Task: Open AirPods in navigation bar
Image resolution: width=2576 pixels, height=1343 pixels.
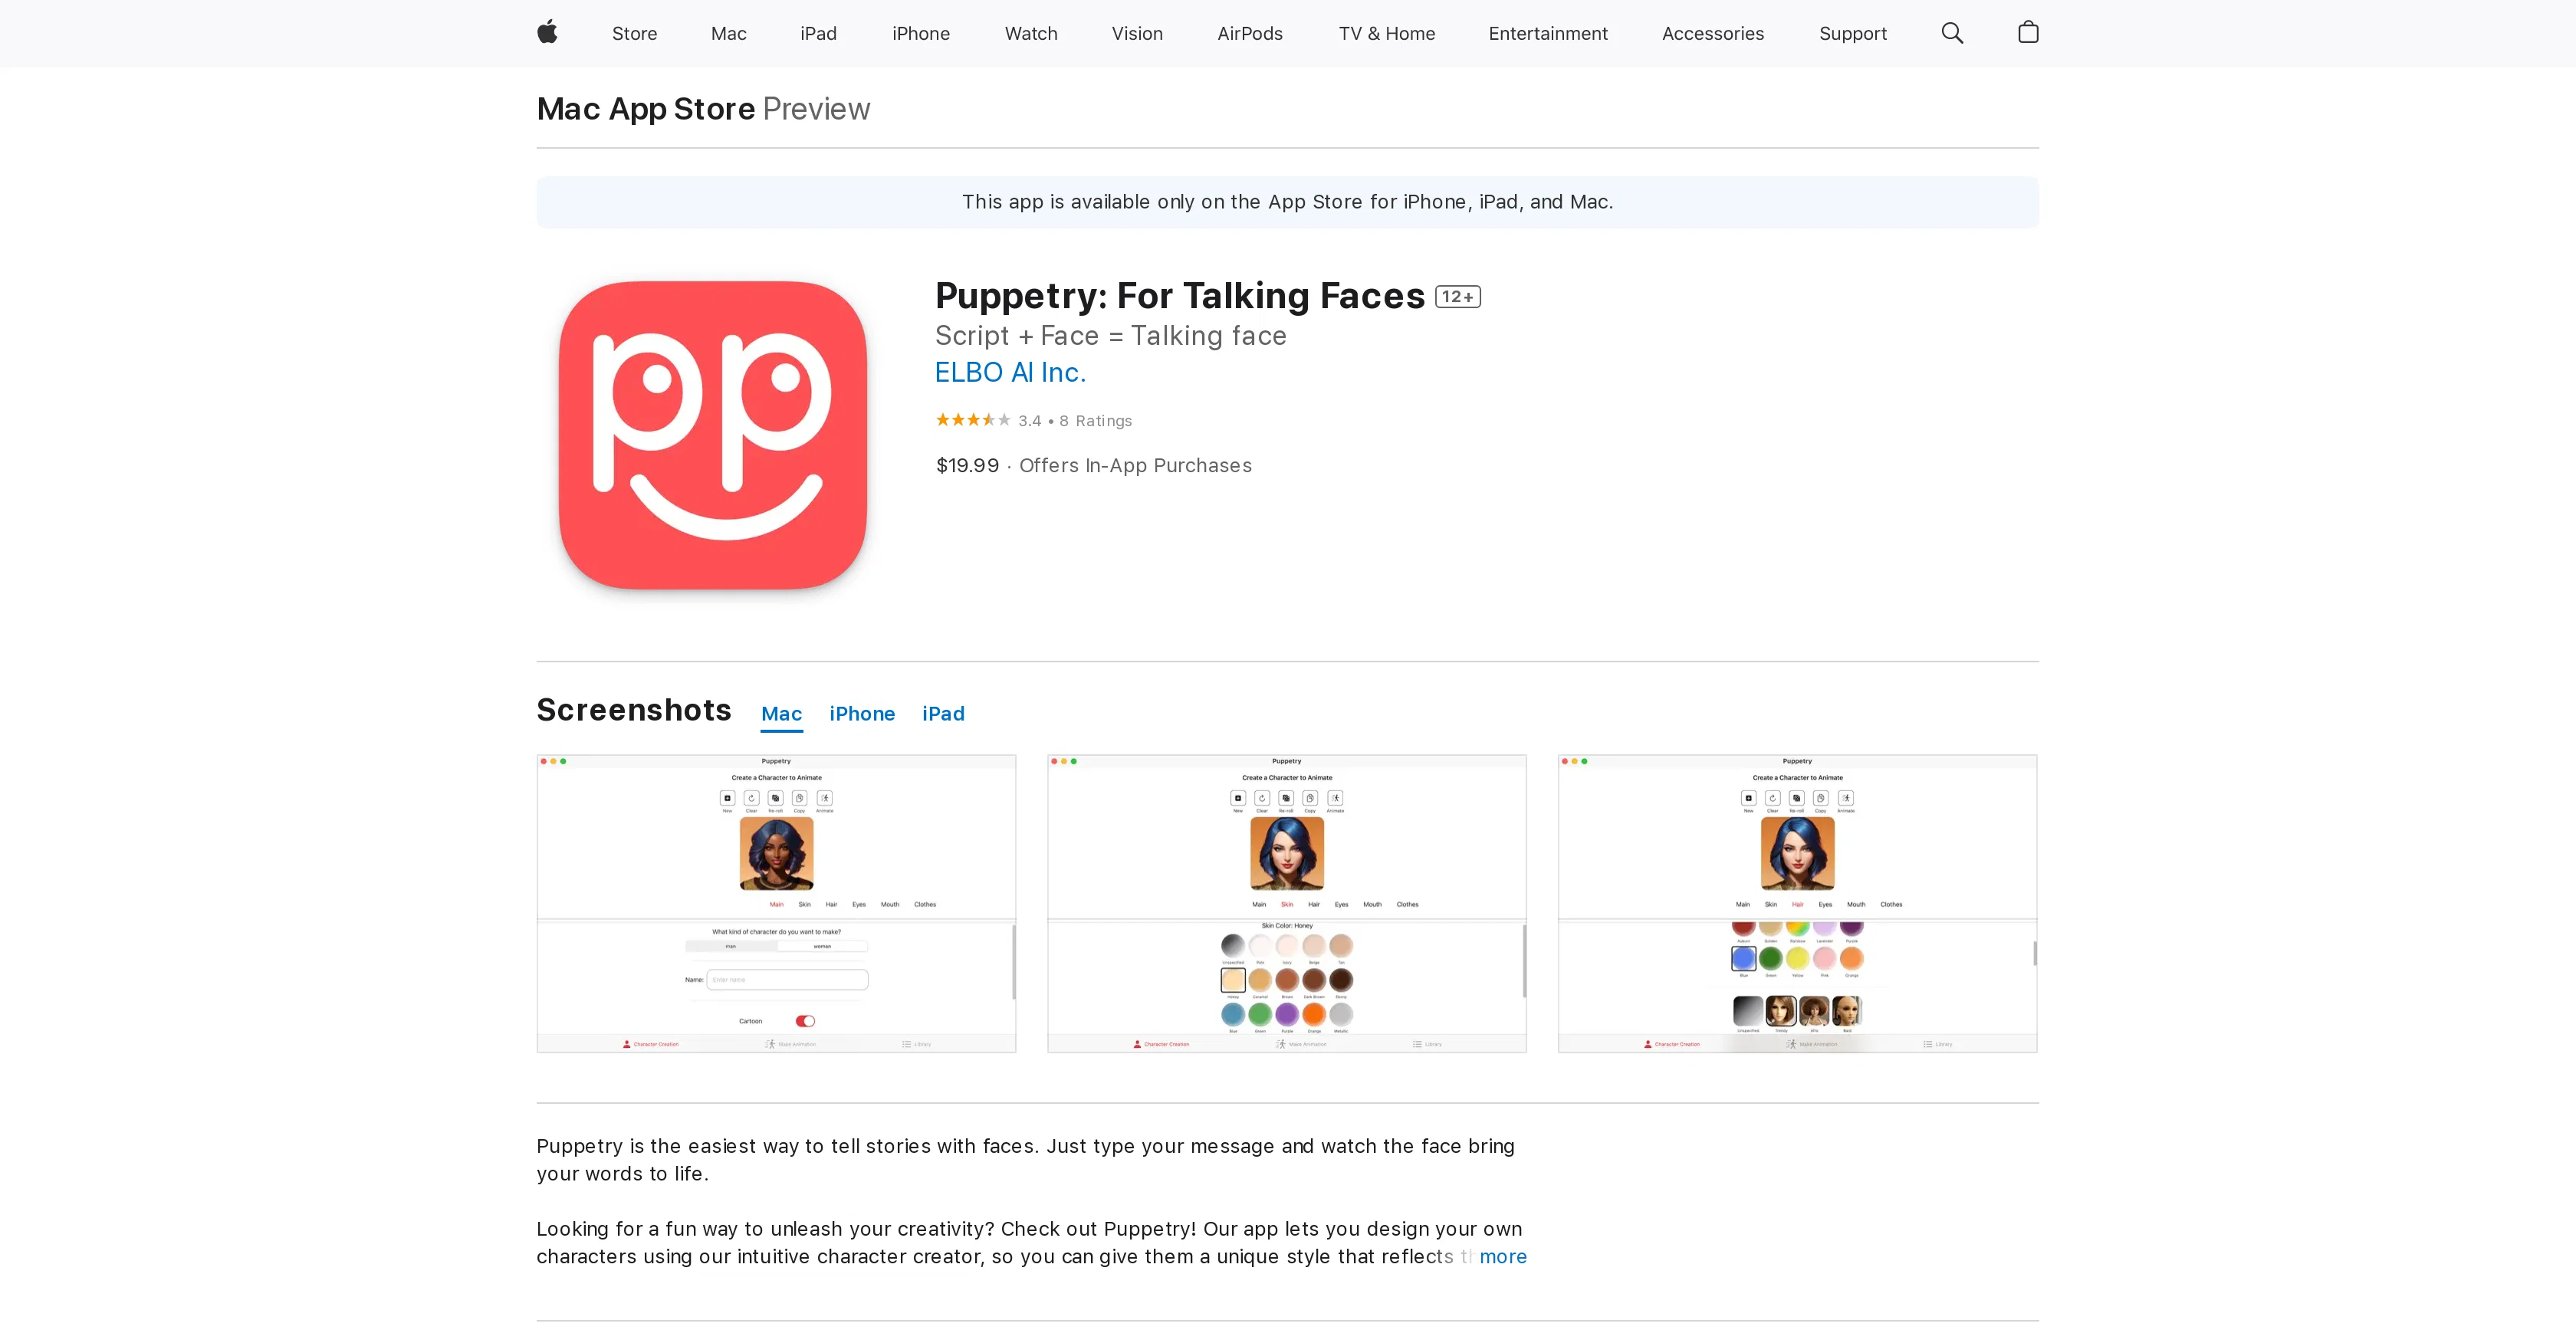Action: coord(1250,33)
